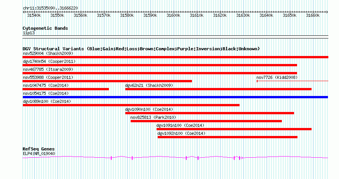Select the dgv1091n100 (Coe2014) loss bar

coord(234,129)
